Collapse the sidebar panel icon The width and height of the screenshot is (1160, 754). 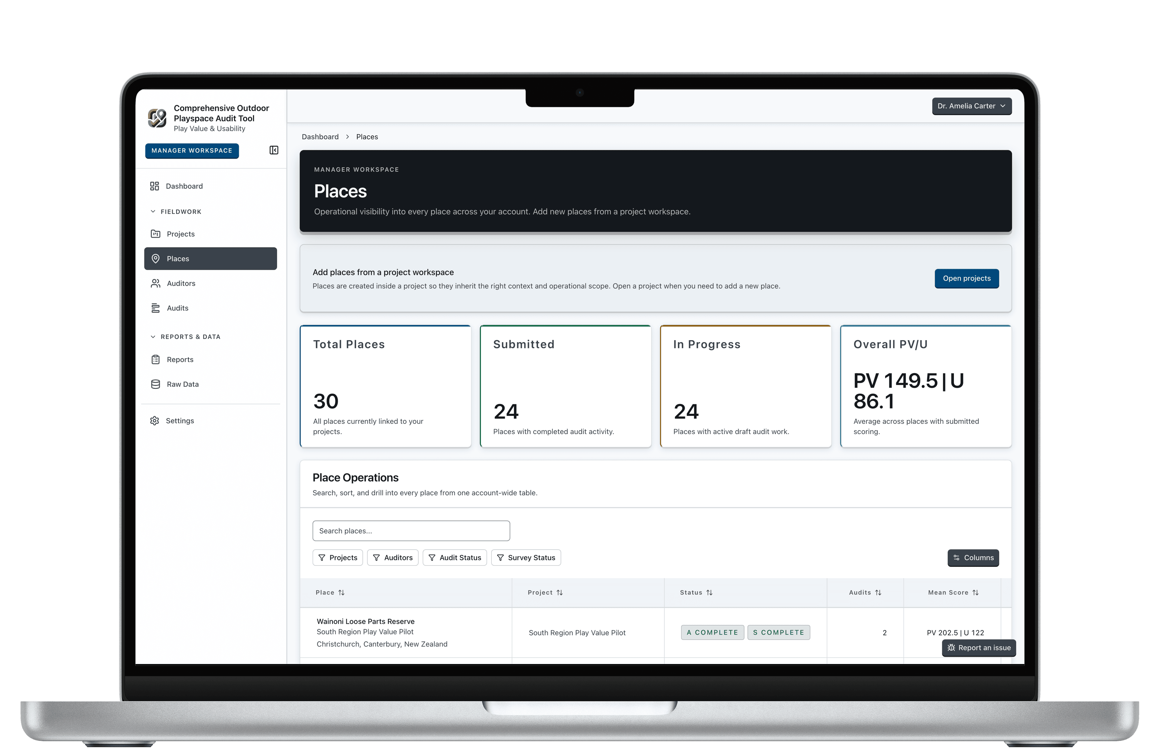[274, 150]
